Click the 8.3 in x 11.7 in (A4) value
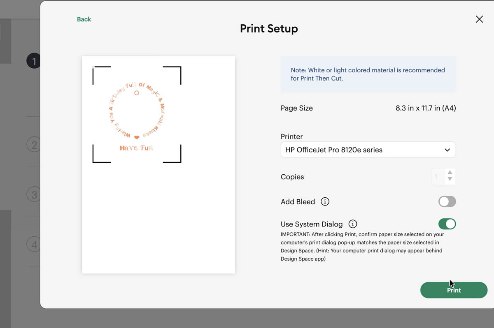This screenshot has width=494, height=328. point(426,108)
